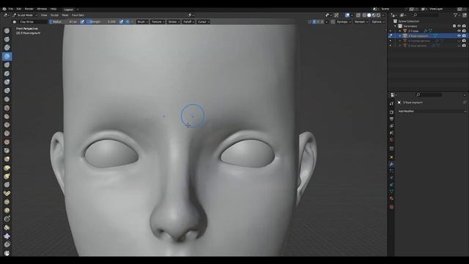Select the Draw Sharp brush tool

7,39
